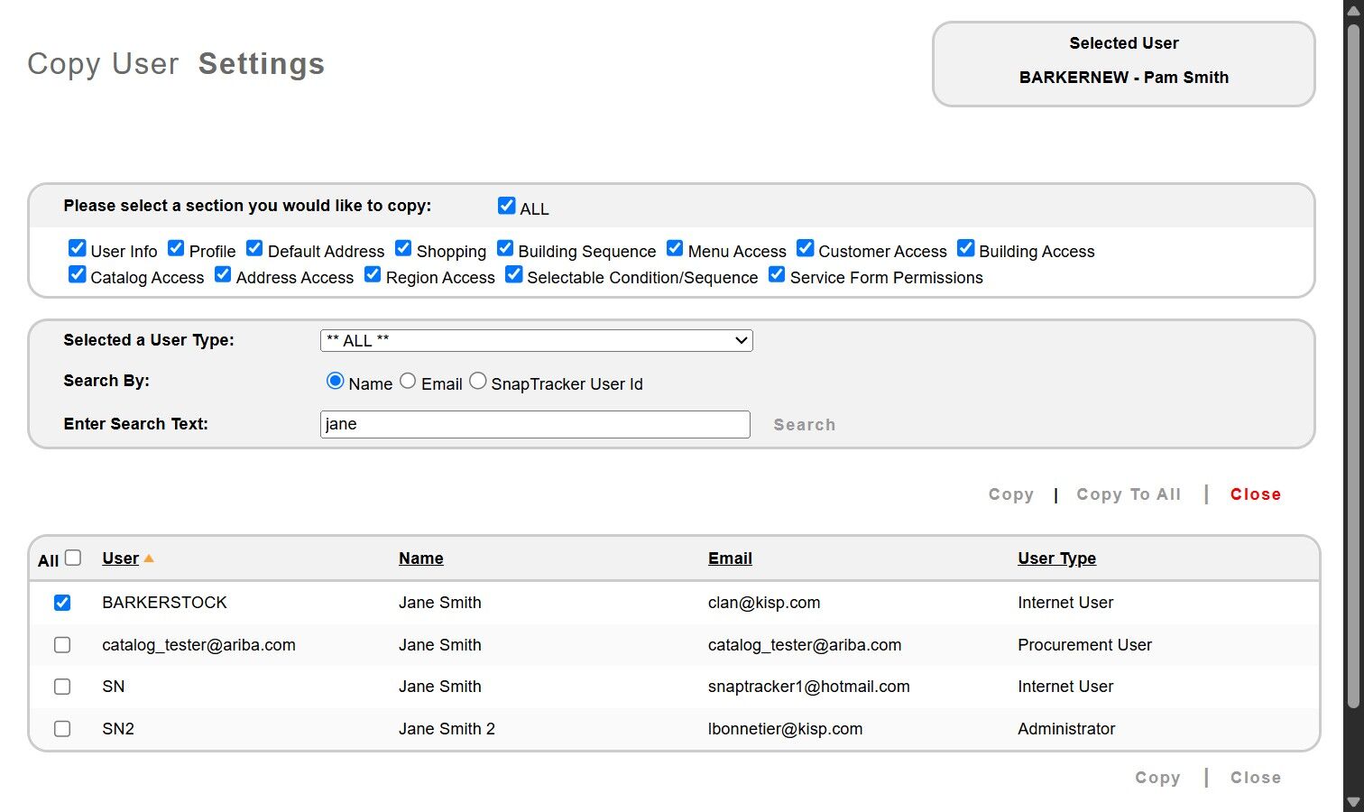Uncheck the ALL sections checkbox
This screenshot has width=1364, height=812.
point(506,207)
